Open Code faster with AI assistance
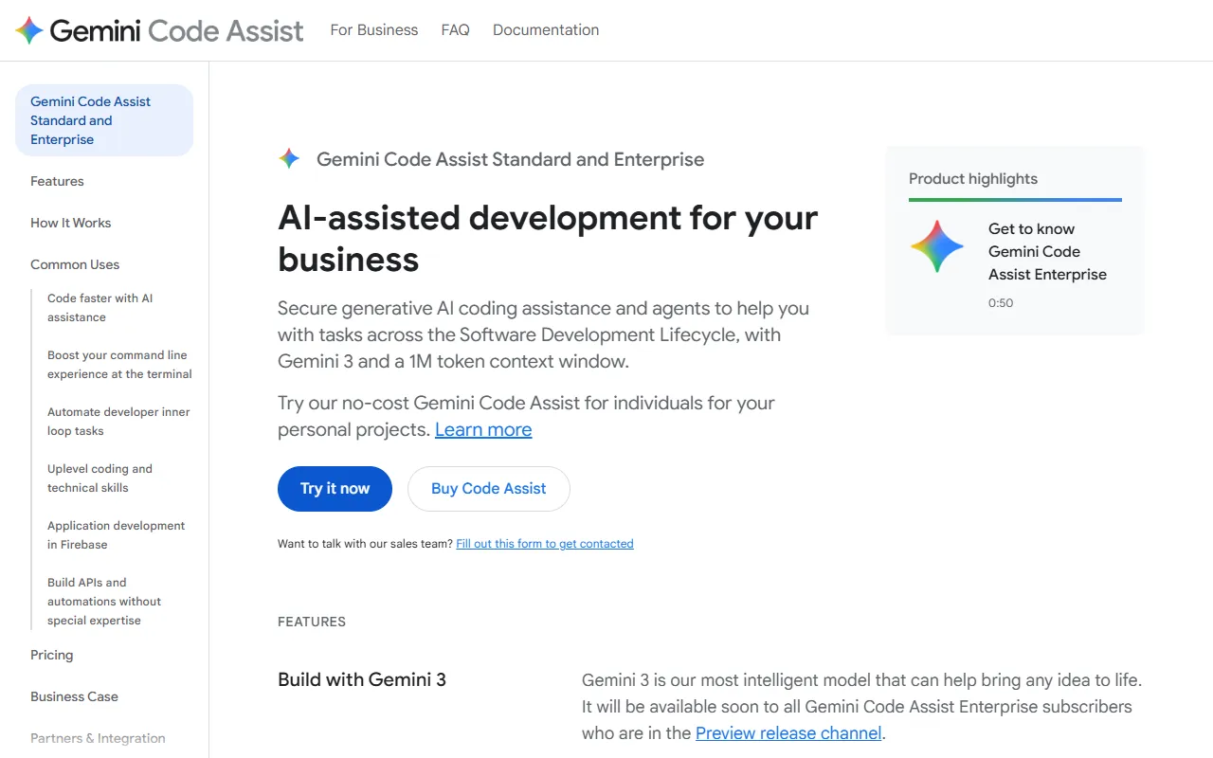Viewport: 1213px width, 758px height. [100, 308]
